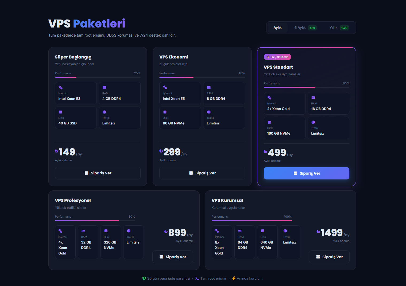Click the VPS Standart 60% performance bar
Image resolution: width=406 pixels, height=286 pixels.
pos(306,87)
